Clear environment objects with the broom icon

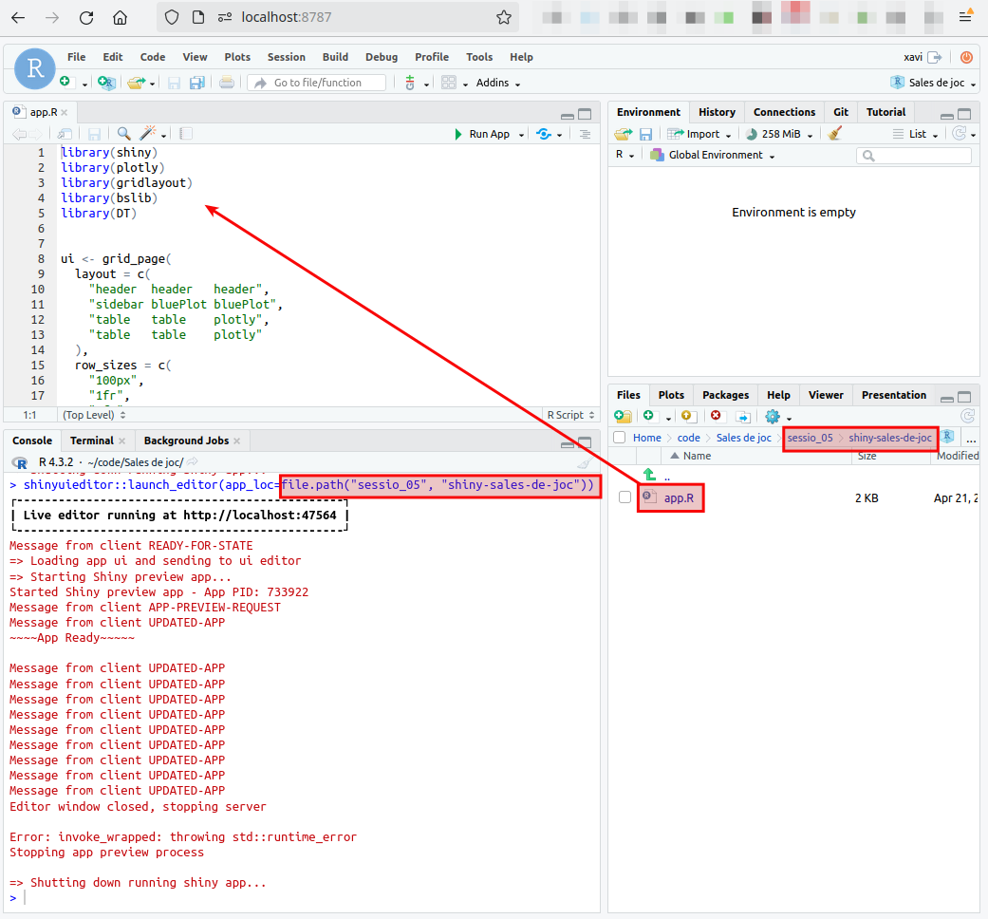tap(835, 134)
